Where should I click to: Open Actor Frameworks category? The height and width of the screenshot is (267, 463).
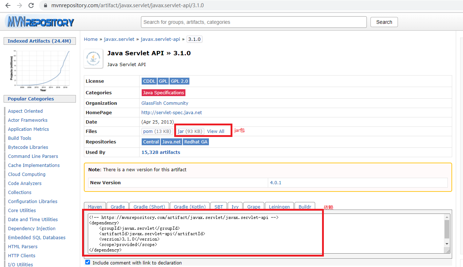pyautogui.click(x=28, y=120)
